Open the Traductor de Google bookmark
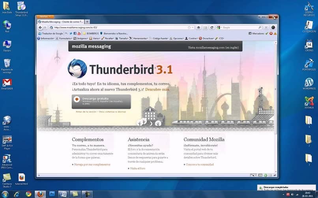The image size is (318, 198). click(51, 33)
